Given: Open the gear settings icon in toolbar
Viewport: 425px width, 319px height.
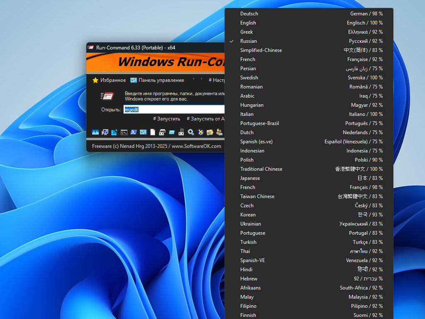Looking at the screenshot, I should [x=191, y=133].
